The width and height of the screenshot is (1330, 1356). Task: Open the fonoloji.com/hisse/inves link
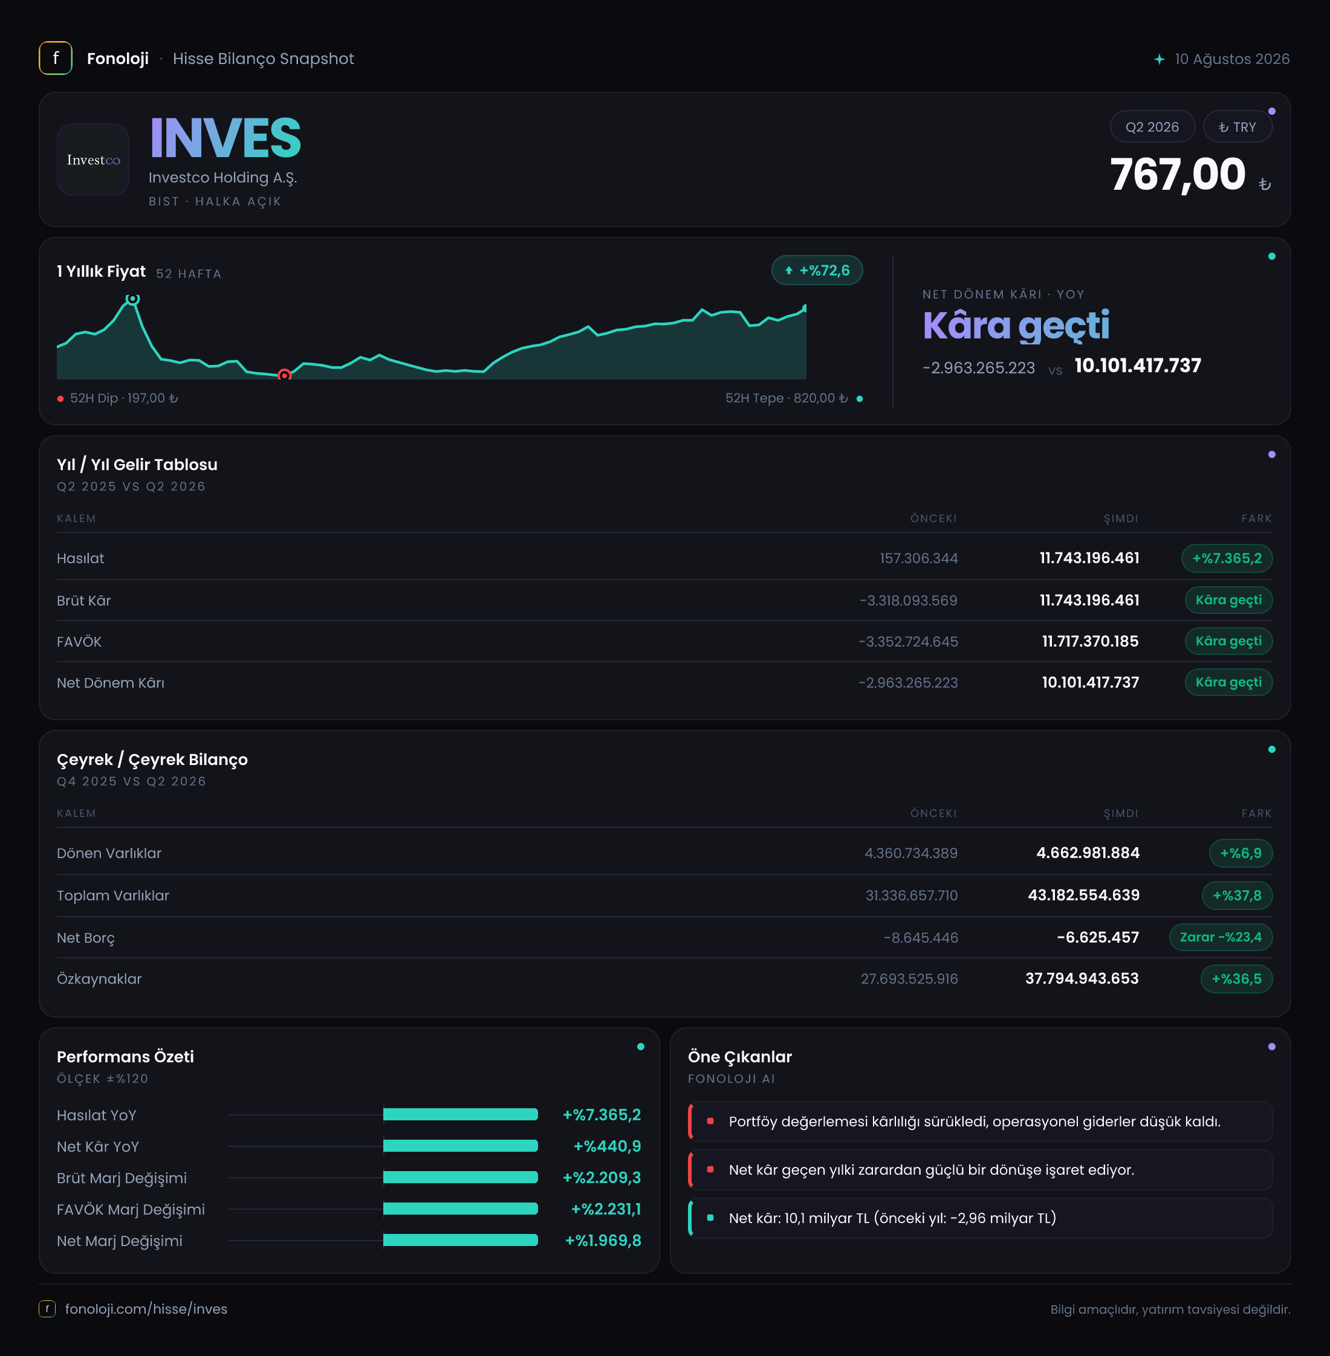[146, 1308]
